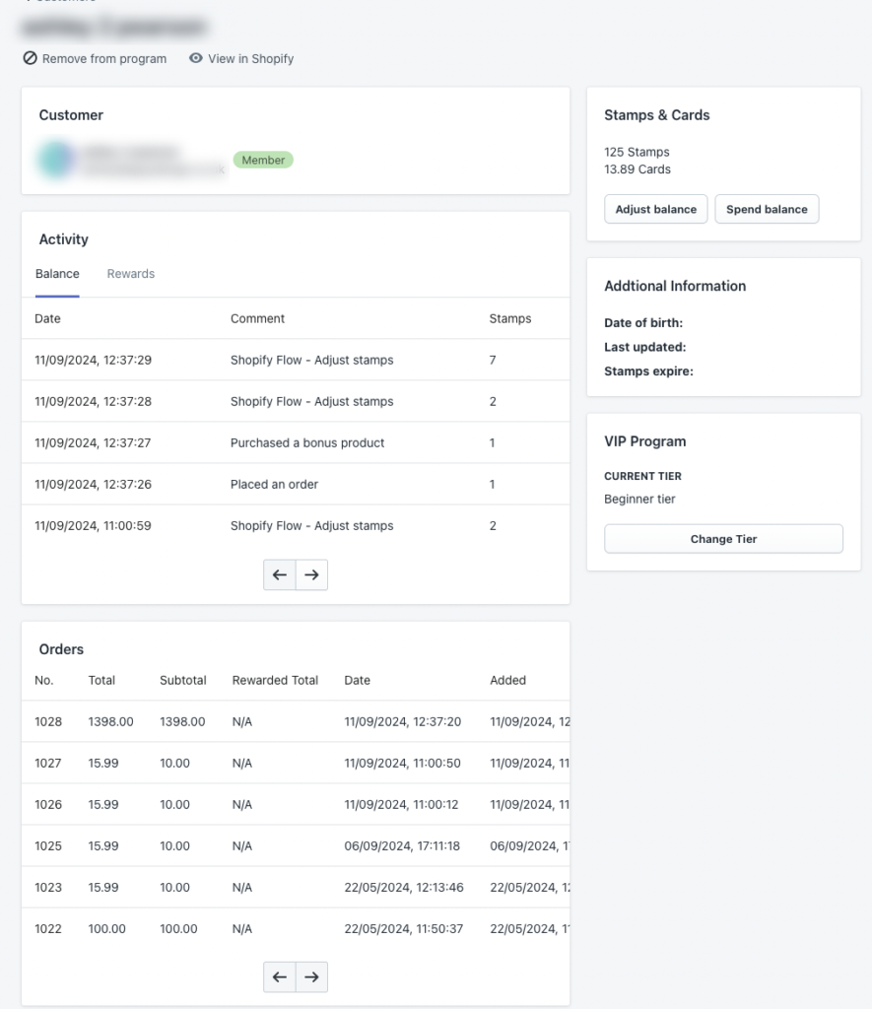
Task: Go to next page of Orders table
Action: click(x=311, y=976)
